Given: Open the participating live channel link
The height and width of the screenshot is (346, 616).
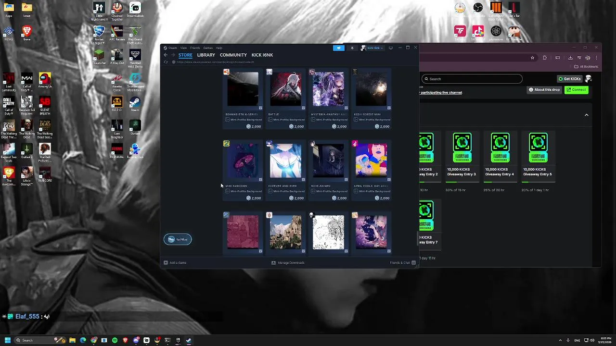Looking at the screenshot, I should [x=441, y=92].
